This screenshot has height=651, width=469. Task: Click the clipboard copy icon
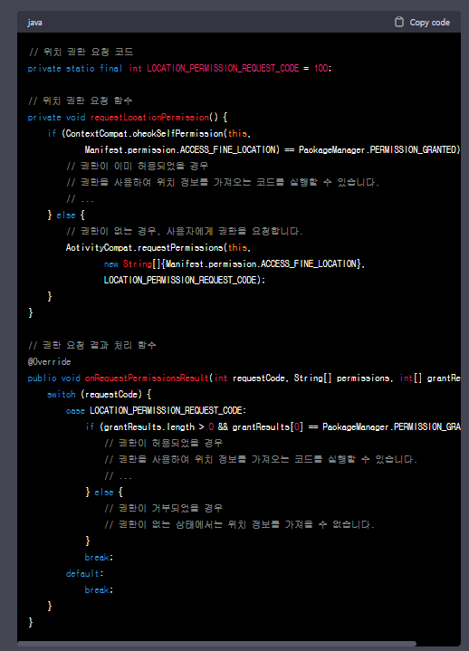[399, 22]
